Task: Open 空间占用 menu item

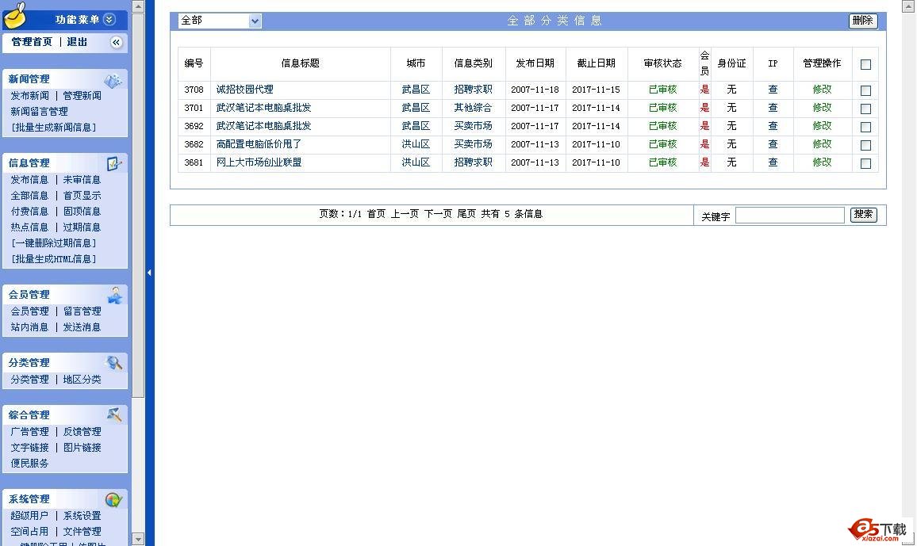Action: (29, 531)
